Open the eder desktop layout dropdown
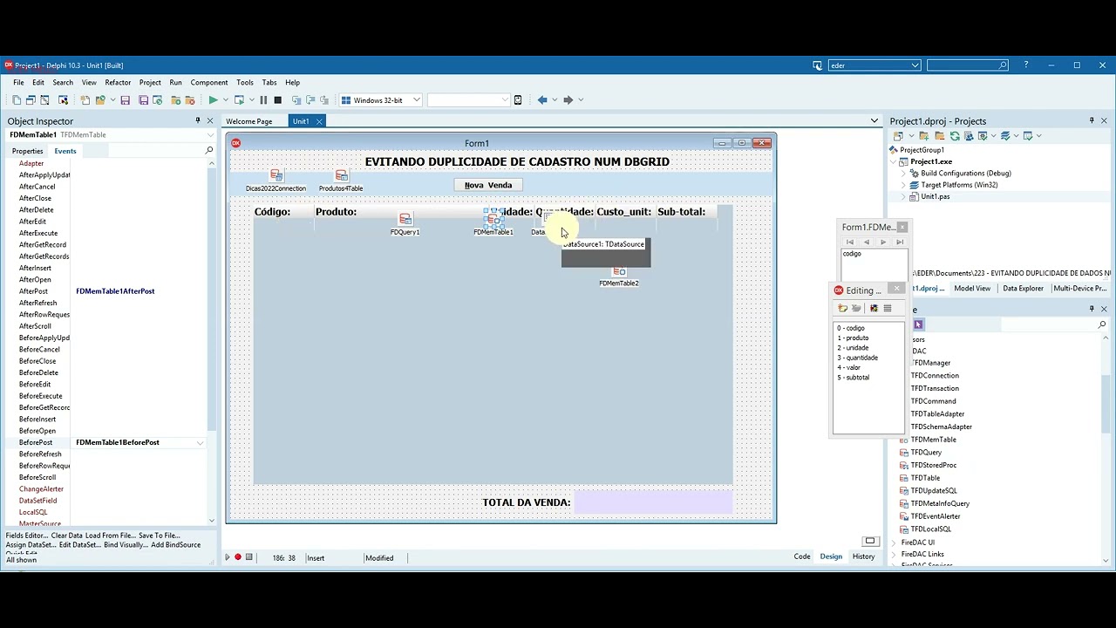 coord(915,65)
